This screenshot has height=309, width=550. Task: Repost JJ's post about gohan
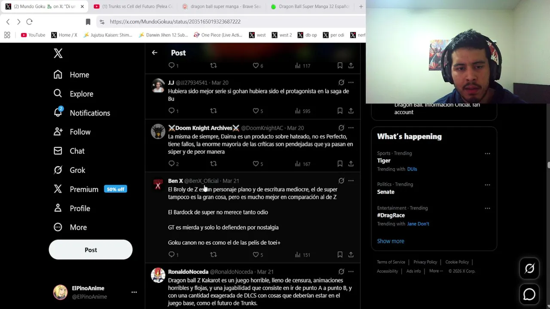tap(214, 111)
